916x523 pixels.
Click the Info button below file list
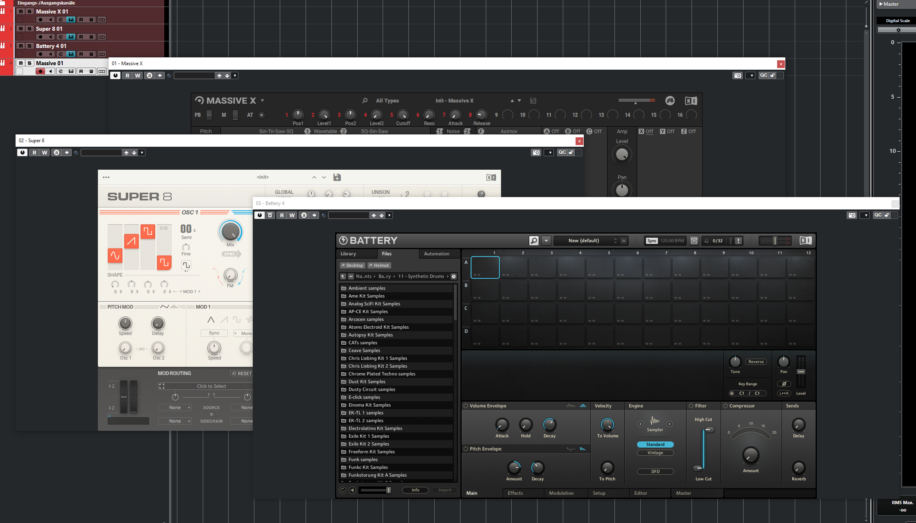pos(415,490)
